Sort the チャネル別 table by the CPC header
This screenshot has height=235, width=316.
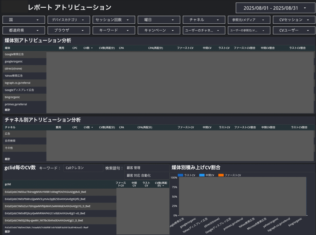click(75, 127)
